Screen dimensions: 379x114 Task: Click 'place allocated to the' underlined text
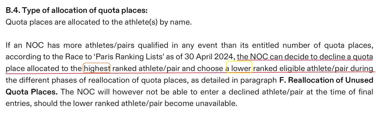pyautogui.click(x=44, y=68)
